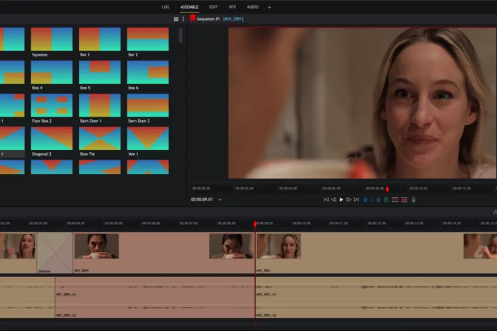
Task: Choose the Box 6 wipe thumbnail
Action: coord(148,72)
